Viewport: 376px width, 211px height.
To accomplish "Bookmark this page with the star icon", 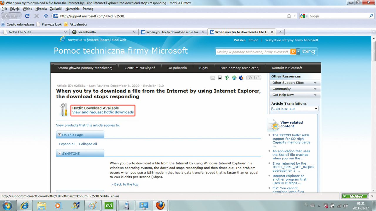I will click(x=289, y=16).
